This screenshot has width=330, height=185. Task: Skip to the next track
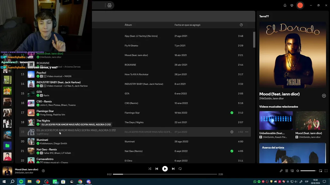(173, 169)
